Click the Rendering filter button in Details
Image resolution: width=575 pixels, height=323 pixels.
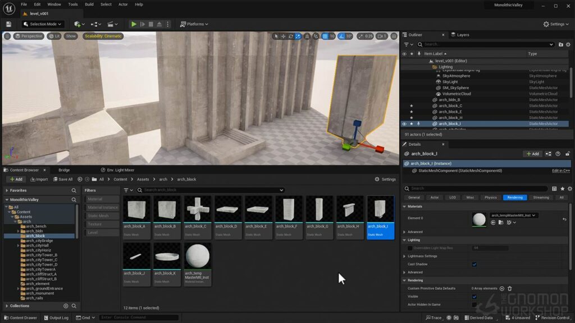point(515,197)
